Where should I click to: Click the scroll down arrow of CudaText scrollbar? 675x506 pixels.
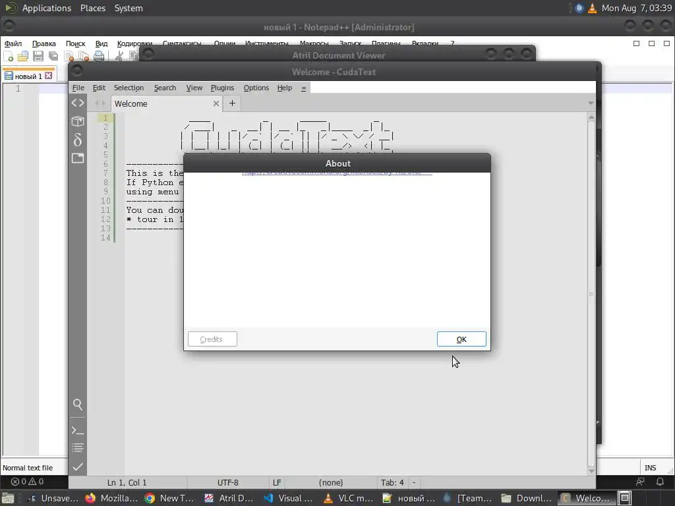591,470
